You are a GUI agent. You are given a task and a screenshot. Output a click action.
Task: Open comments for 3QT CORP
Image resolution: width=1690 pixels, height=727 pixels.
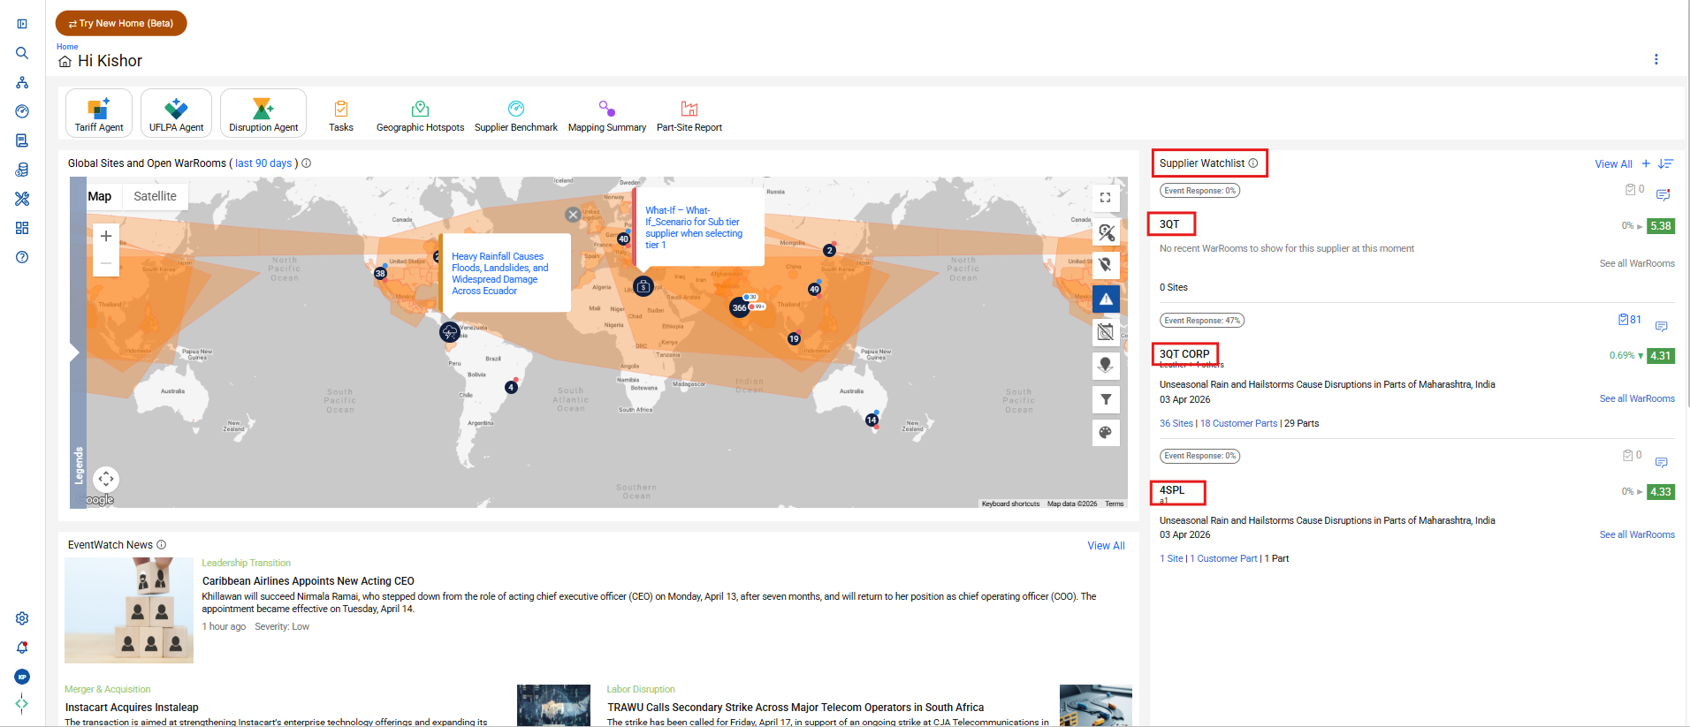tap(1662, 327)
